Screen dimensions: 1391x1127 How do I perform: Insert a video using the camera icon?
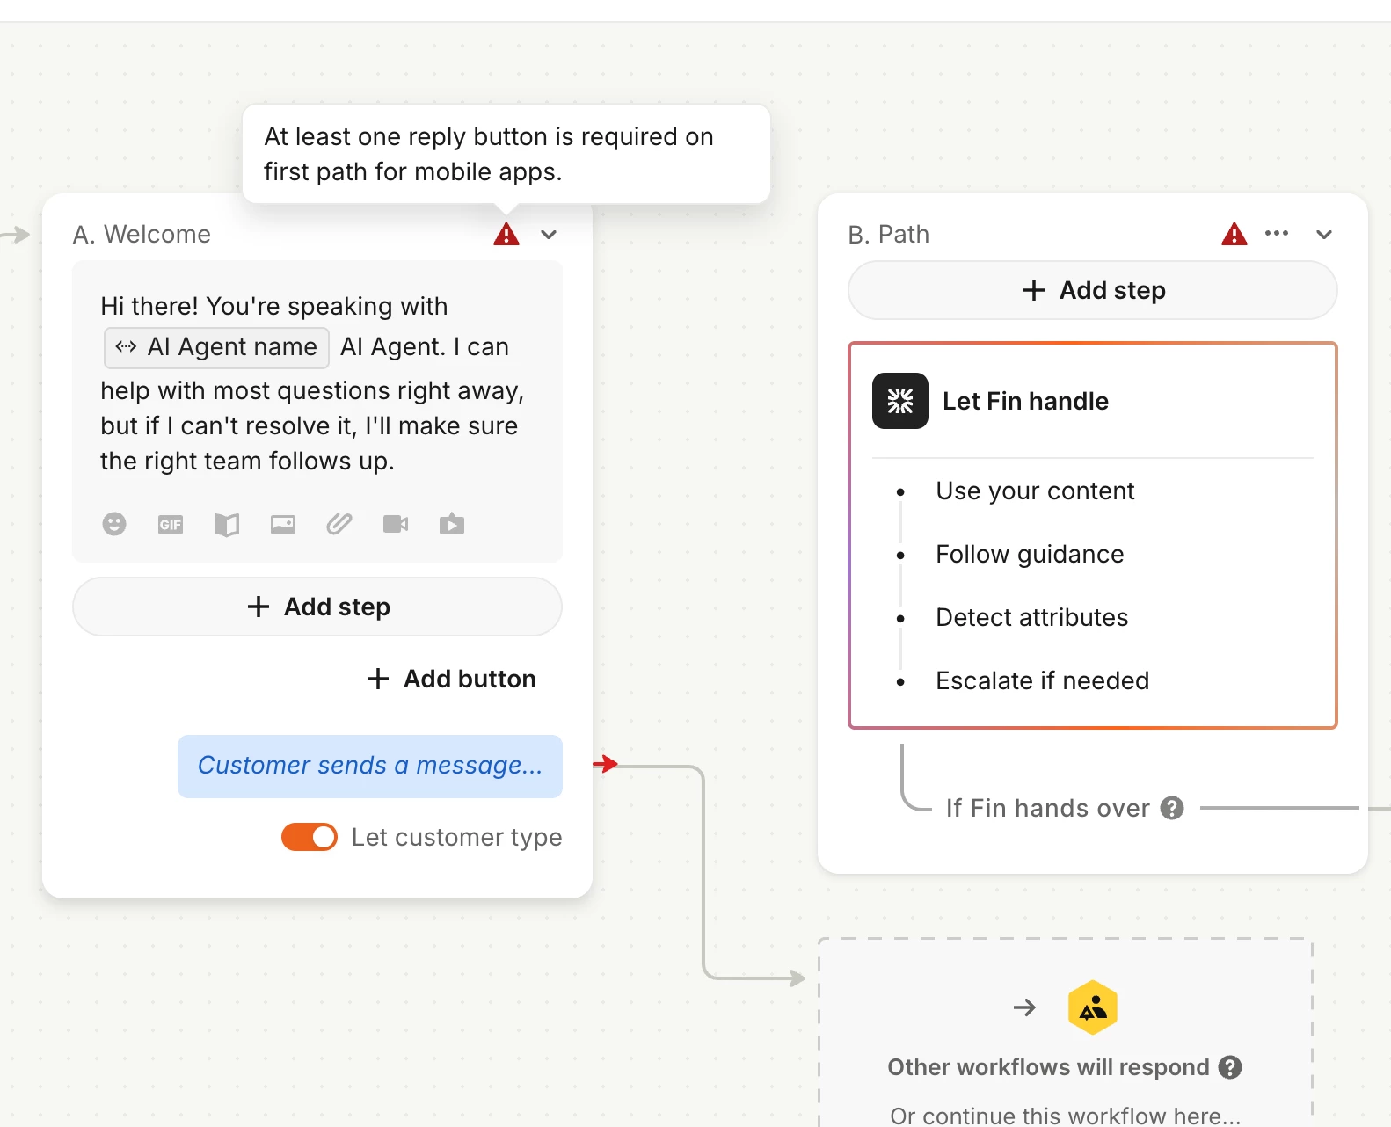pos(396,525)
